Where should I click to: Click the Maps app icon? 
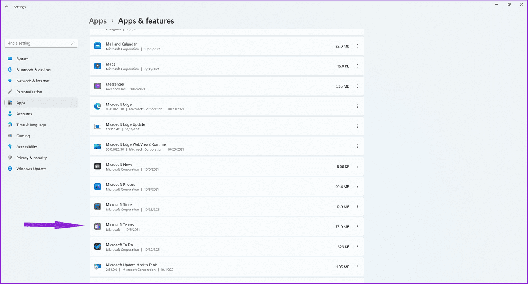coord(97,66)
